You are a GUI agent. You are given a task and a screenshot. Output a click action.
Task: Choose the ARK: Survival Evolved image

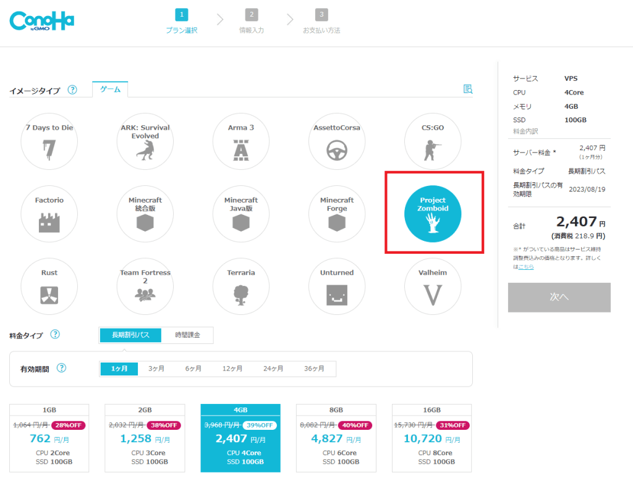pyautogui.click(x=145, y=141)
